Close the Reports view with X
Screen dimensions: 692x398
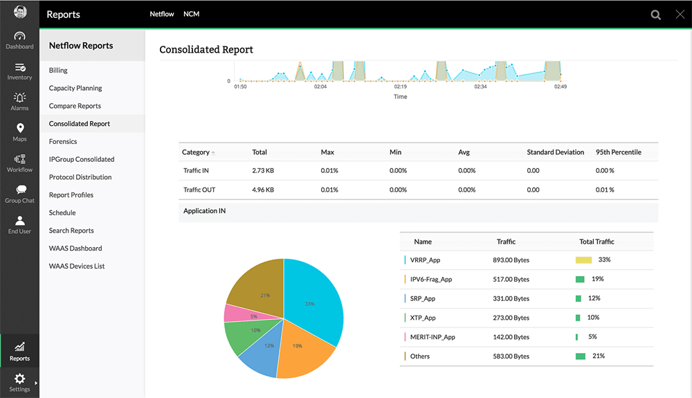point(680,14)
